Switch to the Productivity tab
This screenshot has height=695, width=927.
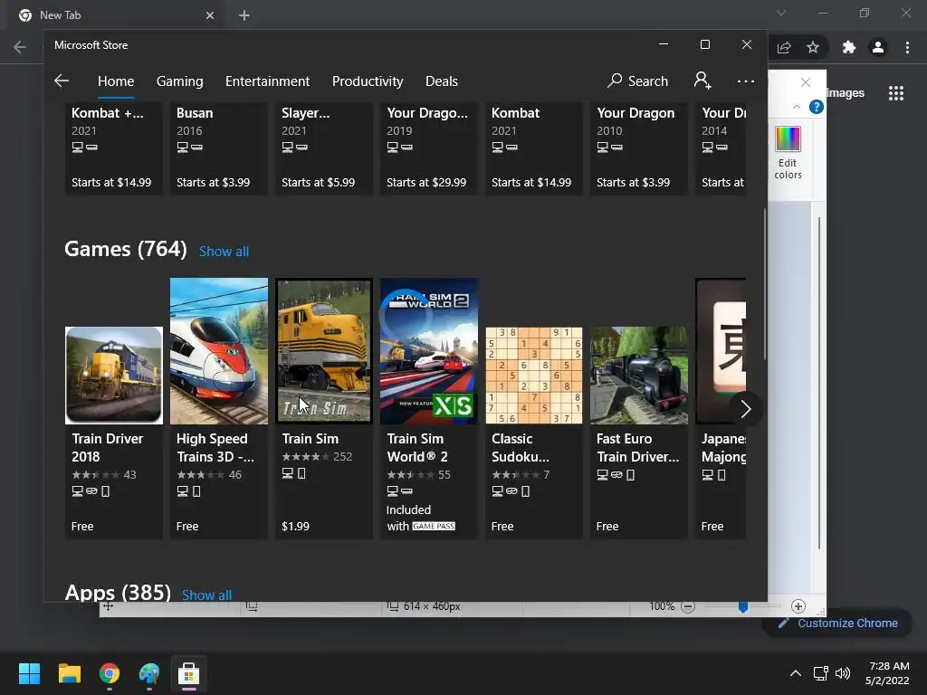click(368, 81)
